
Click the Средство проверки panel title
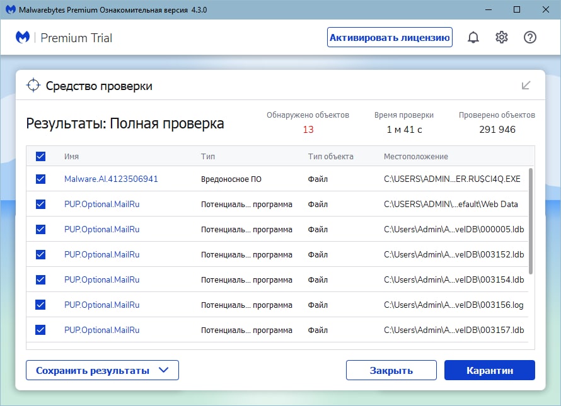tap(99, 86)
